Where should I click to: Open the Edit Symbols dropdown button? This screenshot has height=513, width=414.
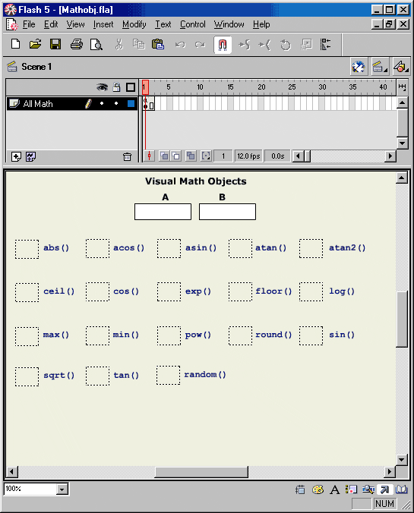[x=401, y=67]
